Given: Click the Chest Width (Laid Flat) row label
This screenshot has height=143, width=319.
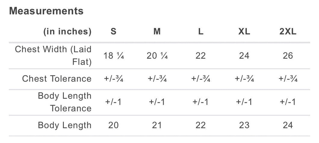Looking at the screenshot, I should [53, 55].
